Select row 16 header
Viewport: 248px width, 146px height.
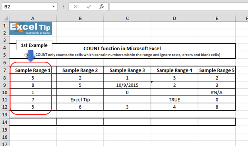pyautogui.click(x=5, y=137)
